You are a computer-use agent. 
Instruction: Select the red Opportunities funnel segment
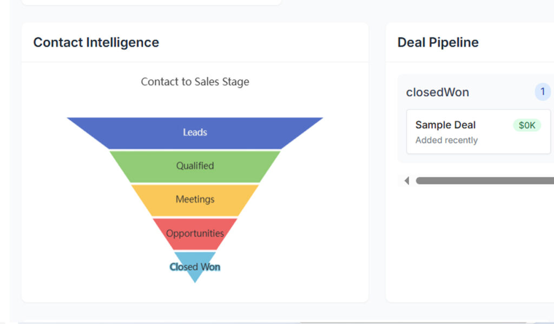point(195,234)
